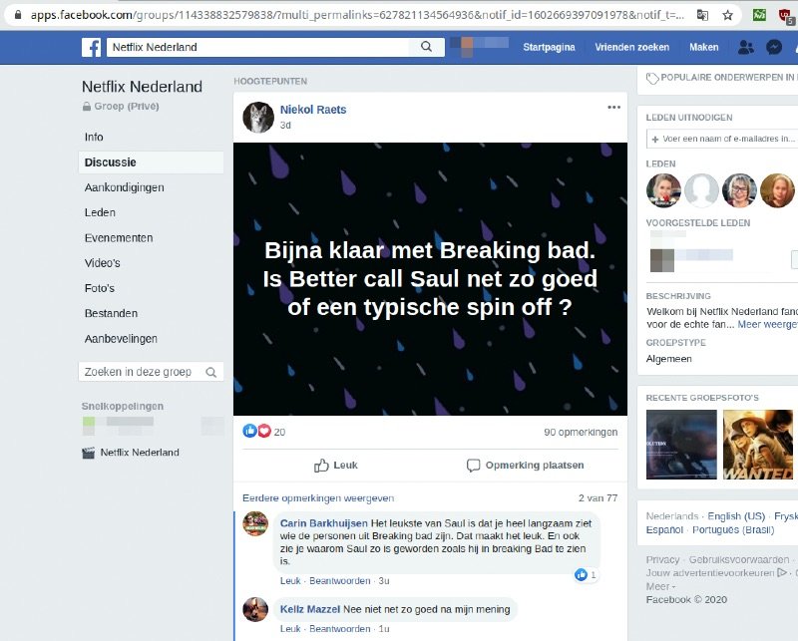Click the blue thumbs-up reaction icon under post
The height and width of the screenshot is (641, 798).
tap(249, 431)
